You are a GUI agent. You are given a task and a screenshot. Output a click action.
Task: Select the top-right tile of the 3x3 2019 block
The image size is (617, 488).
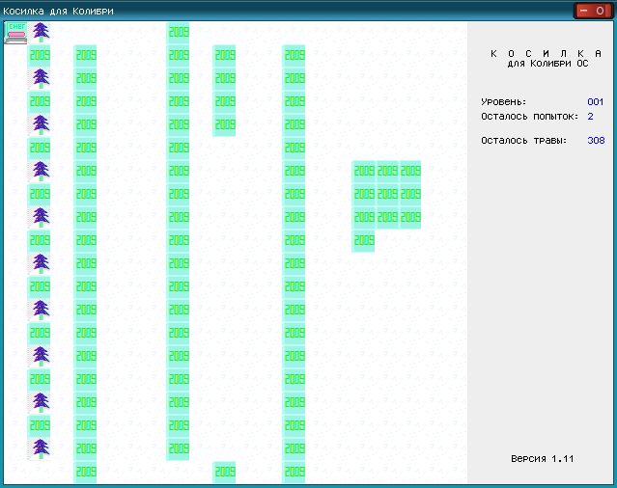click(410, 171)
